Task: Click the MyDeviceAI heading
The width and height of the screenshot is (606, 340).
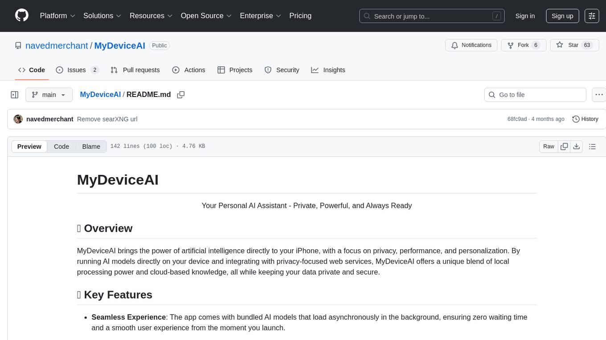Action: (x=118, y=180)
